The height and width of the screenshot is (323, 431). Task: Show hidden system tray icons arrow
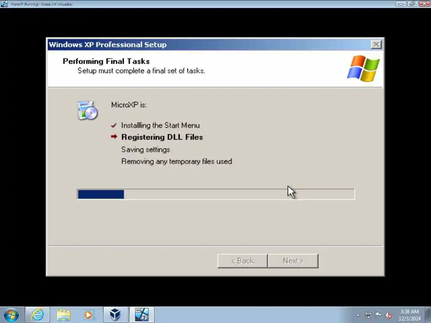tap(358, 315)
